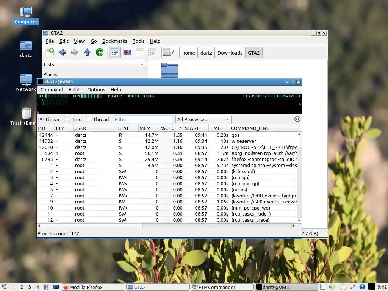
Task: Switch to workspace 3 in taskbar
Action: pyautogui.click(x=30, y=287)
